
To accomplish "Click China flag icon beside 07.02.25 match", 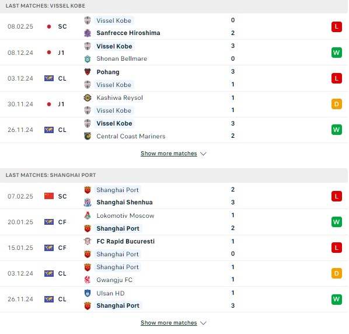I will coord(49,196).
